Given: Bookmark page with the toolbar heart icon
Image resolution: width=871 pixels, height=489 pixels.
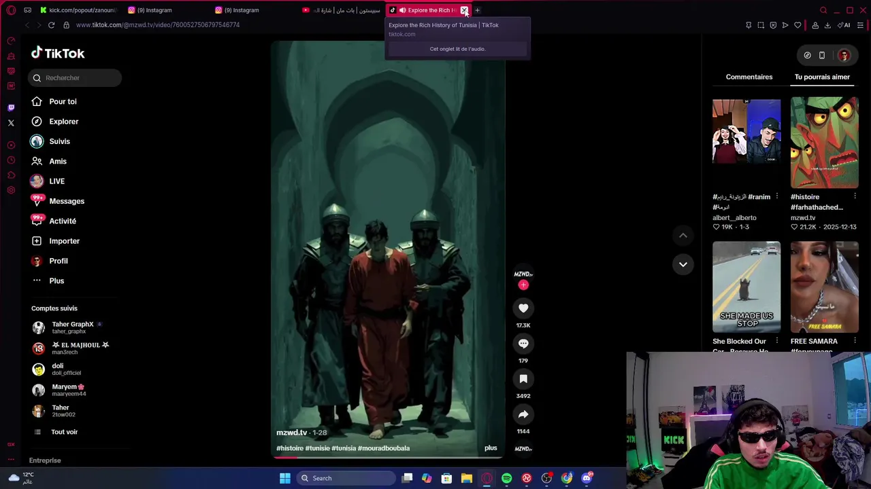Looking at the screenshot, I should (x=798, y=25).
